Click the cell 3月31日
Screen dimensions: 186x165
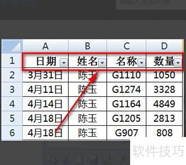click(45, 75)
